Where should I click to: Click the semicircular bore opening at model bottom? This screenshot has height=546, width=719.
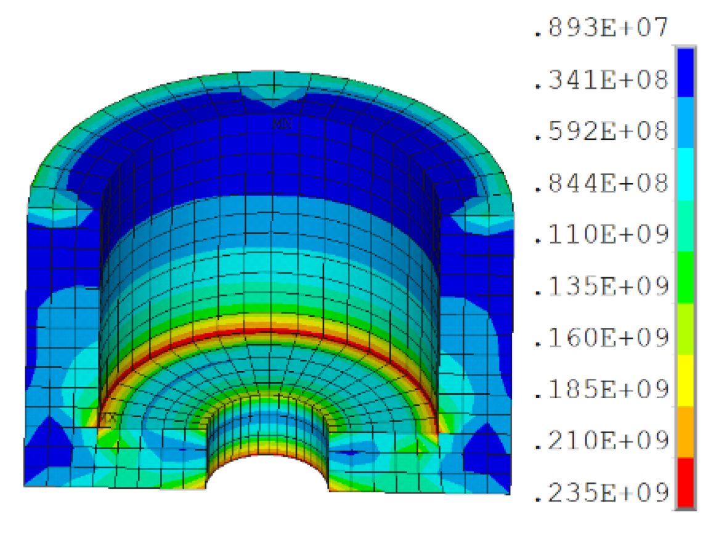pyautogui.click(x=268, y=475)
